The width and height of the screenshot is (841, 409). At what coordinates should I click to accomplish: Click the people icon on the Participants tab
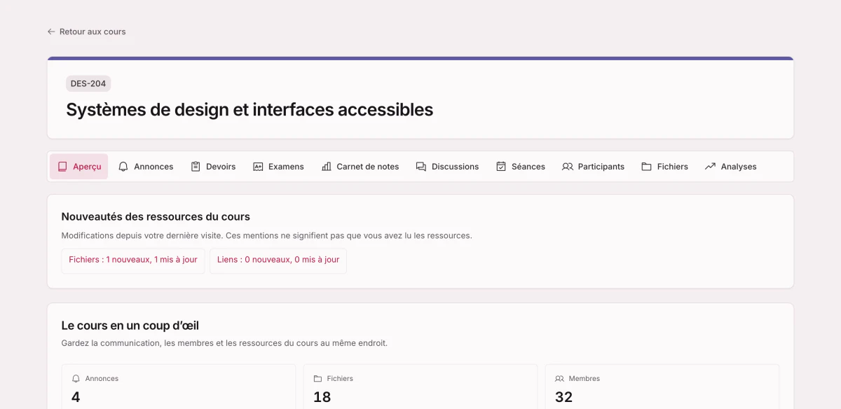point(568,167)
